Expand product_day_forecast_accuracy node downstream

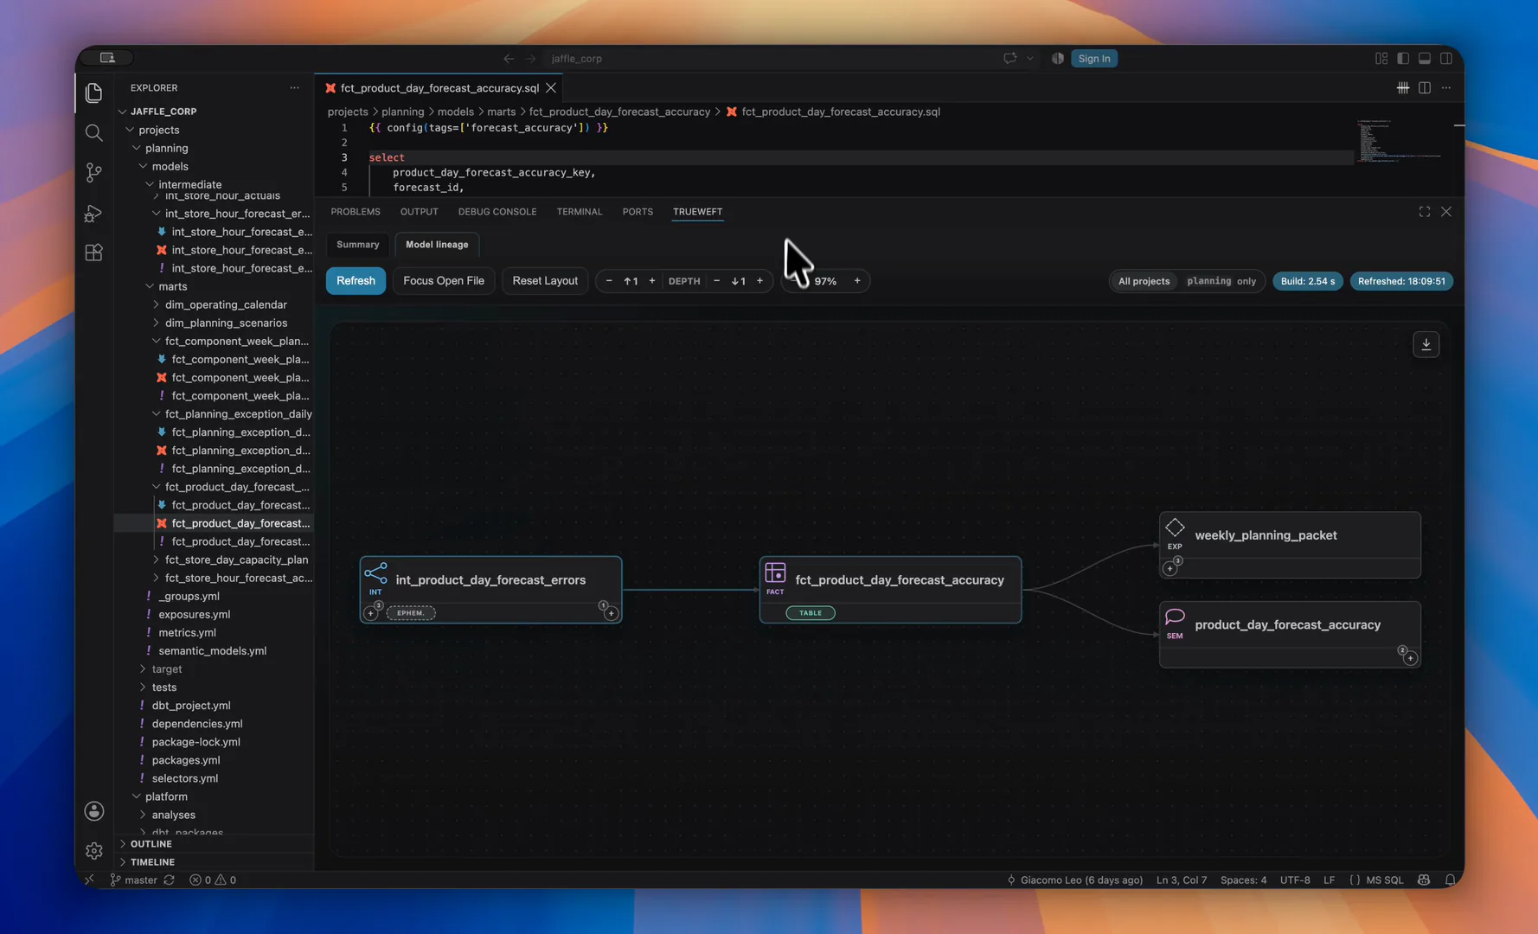point(1410,658)
